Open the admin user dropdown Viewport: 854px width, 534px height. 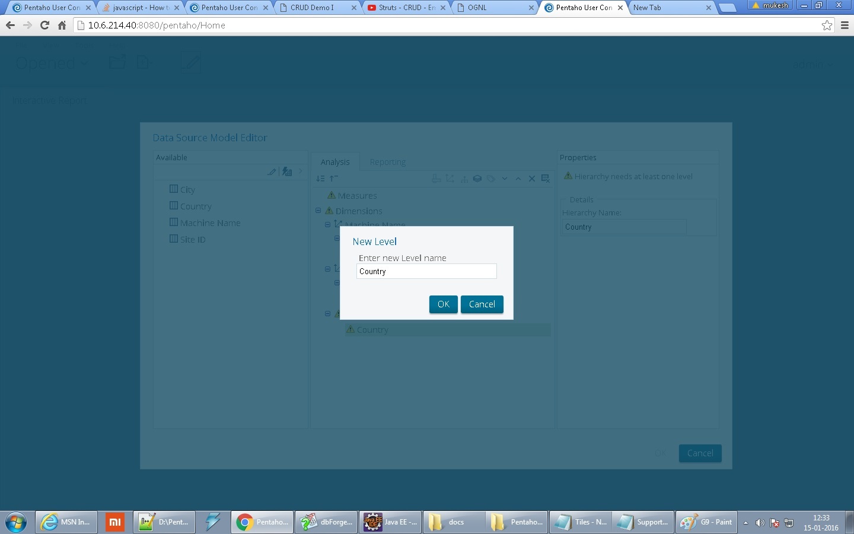[812, 64]
